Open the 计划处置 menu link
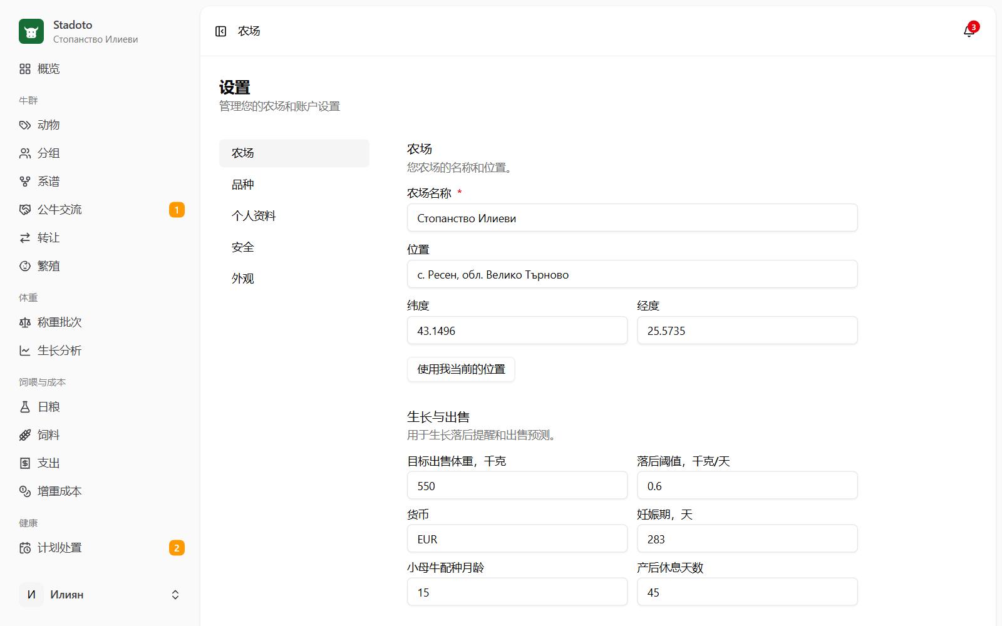The width and height of the screenshot is (1002, 626). point(100,548)
